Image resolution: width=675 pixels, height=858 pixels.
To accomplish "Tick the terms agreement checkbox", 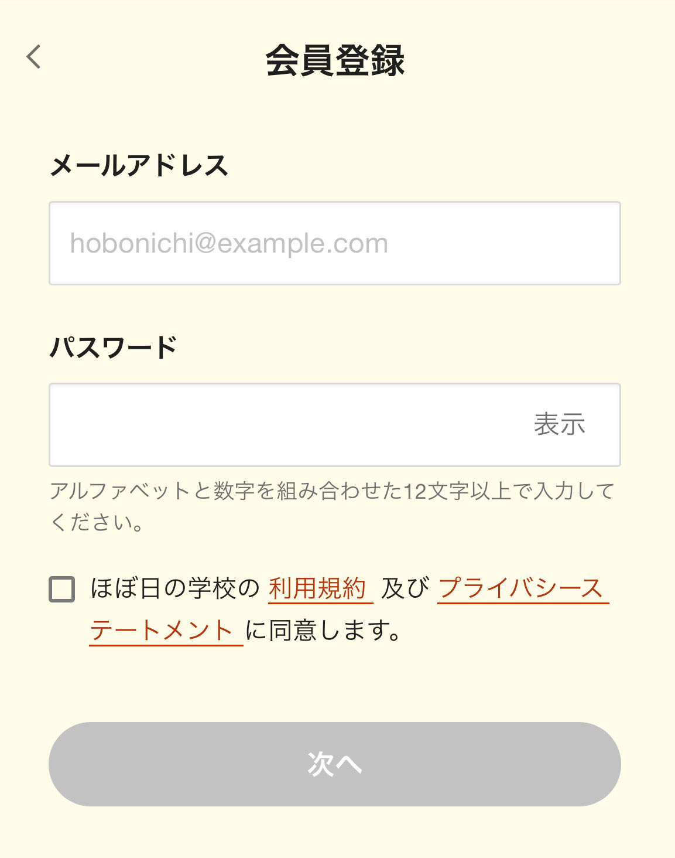I will pos(62,589).
